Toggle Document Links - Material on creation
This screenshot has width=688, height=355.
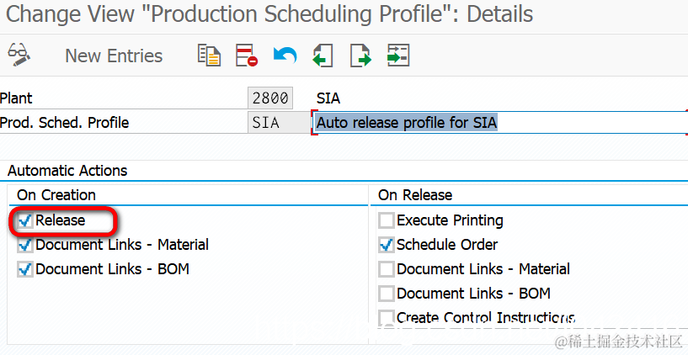25,245
